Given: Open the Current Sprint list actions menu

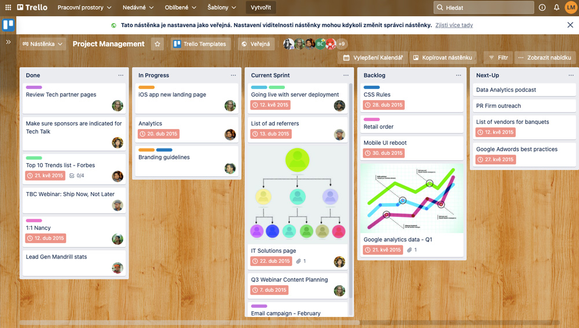Looking at the screenshot, I should coord(346,75).
